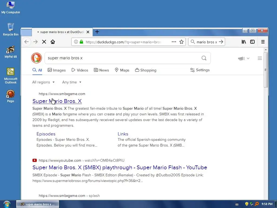277x208 pixels.
Task: Open the Super Mario Flash YouTube result
Action: coord(120,167)
